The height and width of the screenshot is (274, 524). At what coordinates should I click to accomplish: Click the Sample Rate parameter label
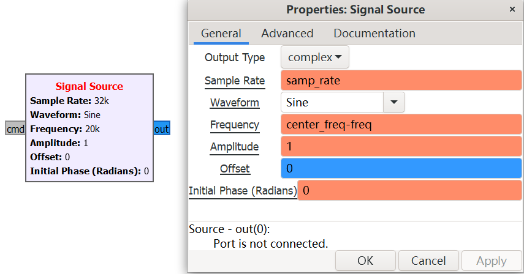click(235, 81)
